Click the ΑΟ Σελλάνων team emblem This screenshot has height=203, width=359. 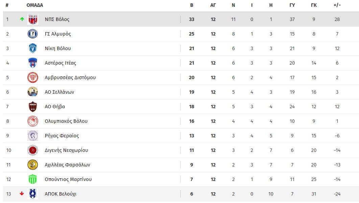click(33, 92)
